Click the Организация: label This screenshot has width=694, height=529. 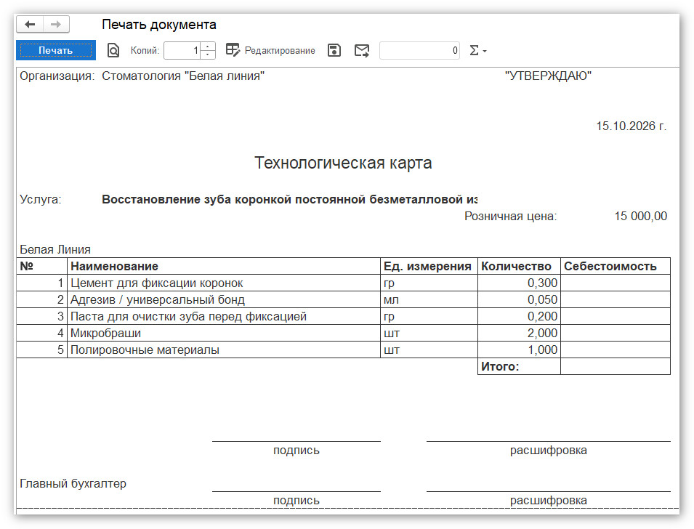(57, 76)
